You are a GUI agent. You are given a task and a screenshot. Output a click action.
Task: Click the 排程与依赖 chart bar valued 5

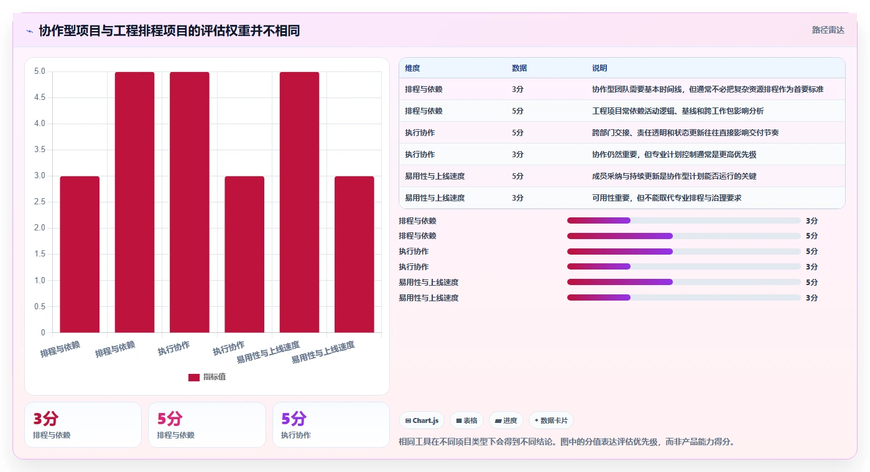coord(134,202)
